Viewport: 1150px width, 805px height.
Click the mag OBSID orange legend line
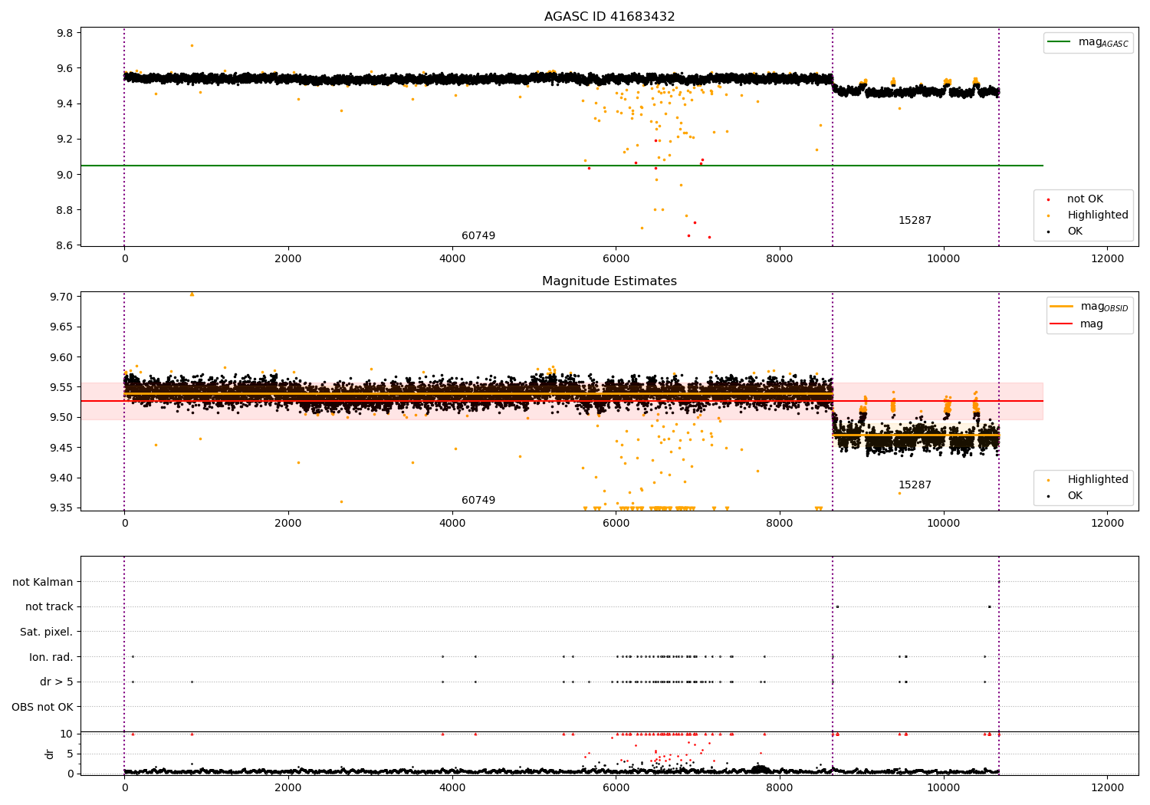(1062, 307)
